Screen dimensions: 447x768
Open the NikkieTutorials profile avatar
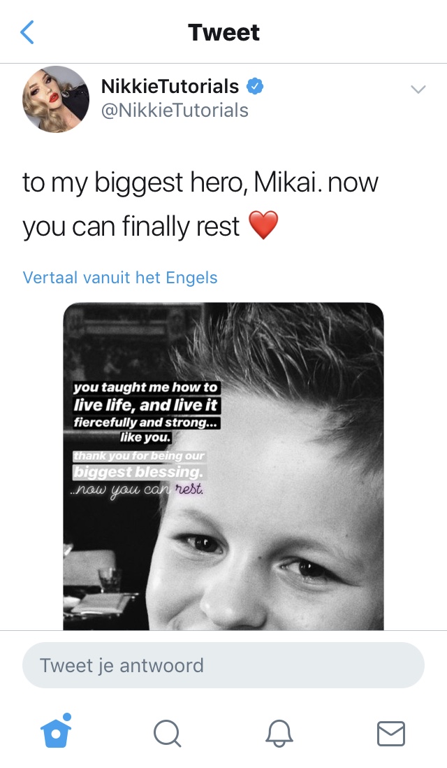pos(56,99)
